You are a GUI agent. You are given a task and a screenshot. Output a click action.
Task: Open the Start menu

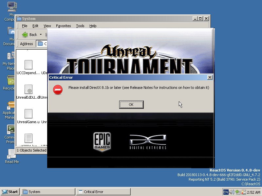click(x=10, y=192)
